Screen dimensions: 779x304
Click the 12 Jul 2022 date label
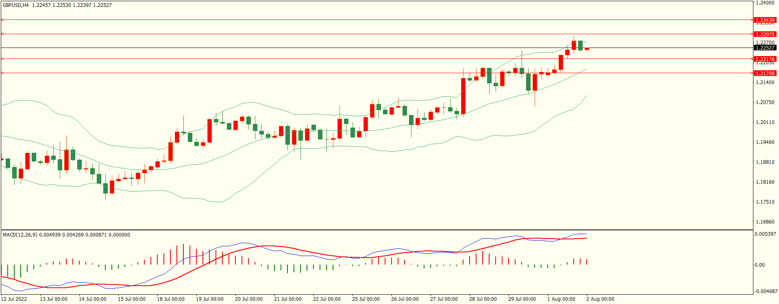pyautogui.click(x=14, y=299)
